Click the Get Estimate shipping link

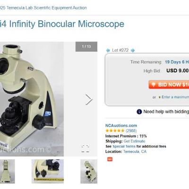coord(134,141)
